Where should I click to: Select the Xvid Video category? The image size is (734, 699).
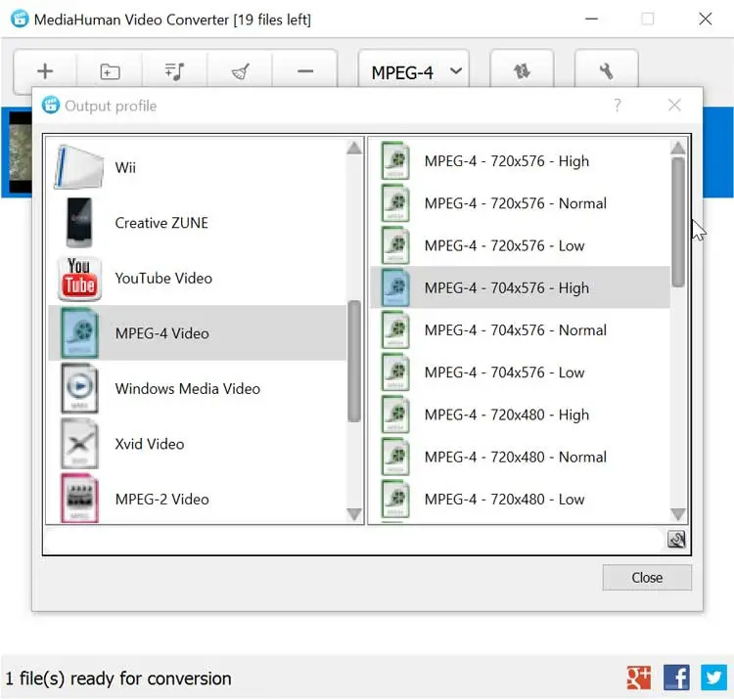click(x=197, y=443)
